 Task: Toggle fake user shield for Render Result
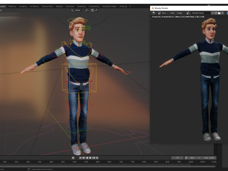pos(213,13)
